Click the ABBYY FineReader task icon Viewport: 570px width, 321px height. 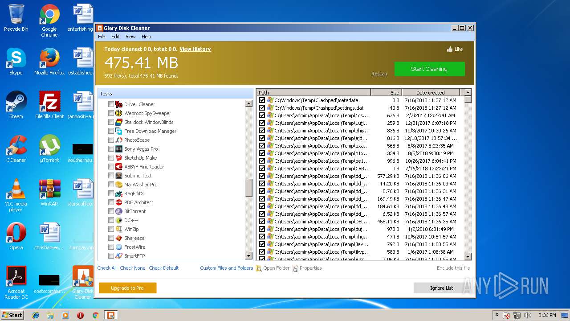coord(119,167)
